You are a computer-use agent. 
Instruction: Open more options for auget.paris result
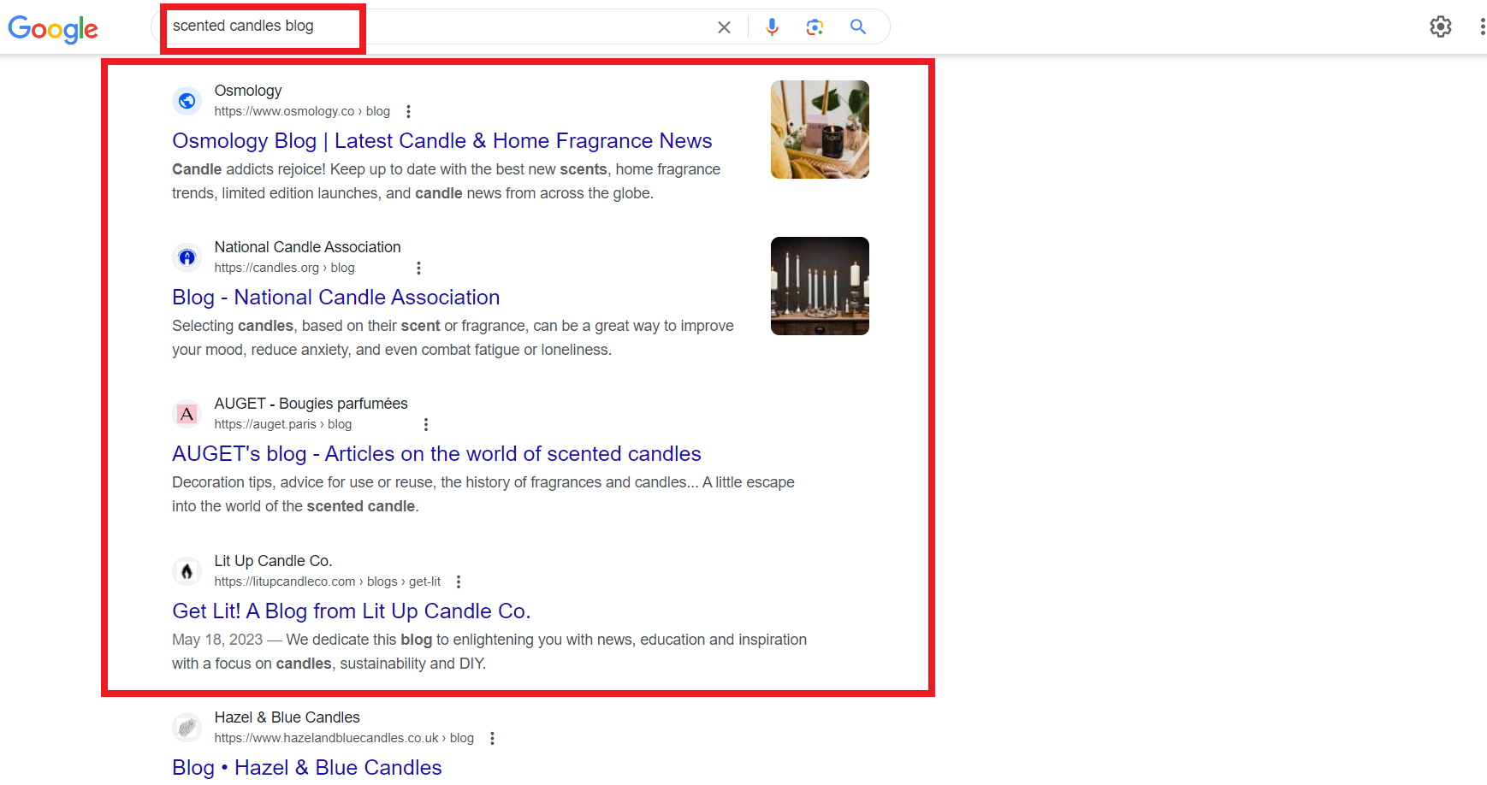coord(426,424)
